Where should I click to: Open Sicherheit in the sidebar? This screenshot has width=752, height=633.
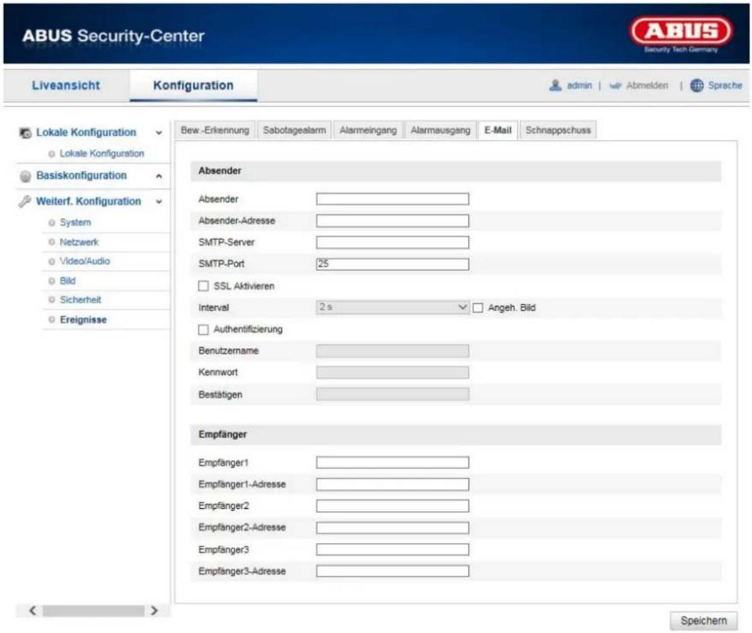(x=80, y=299)
